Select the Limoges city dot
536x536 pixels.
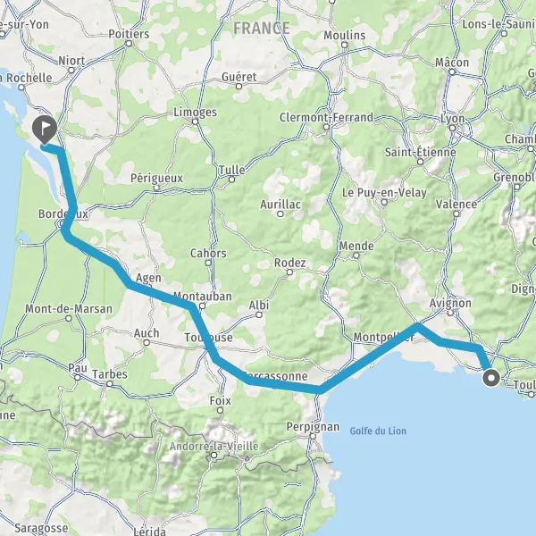click(195, 121)
